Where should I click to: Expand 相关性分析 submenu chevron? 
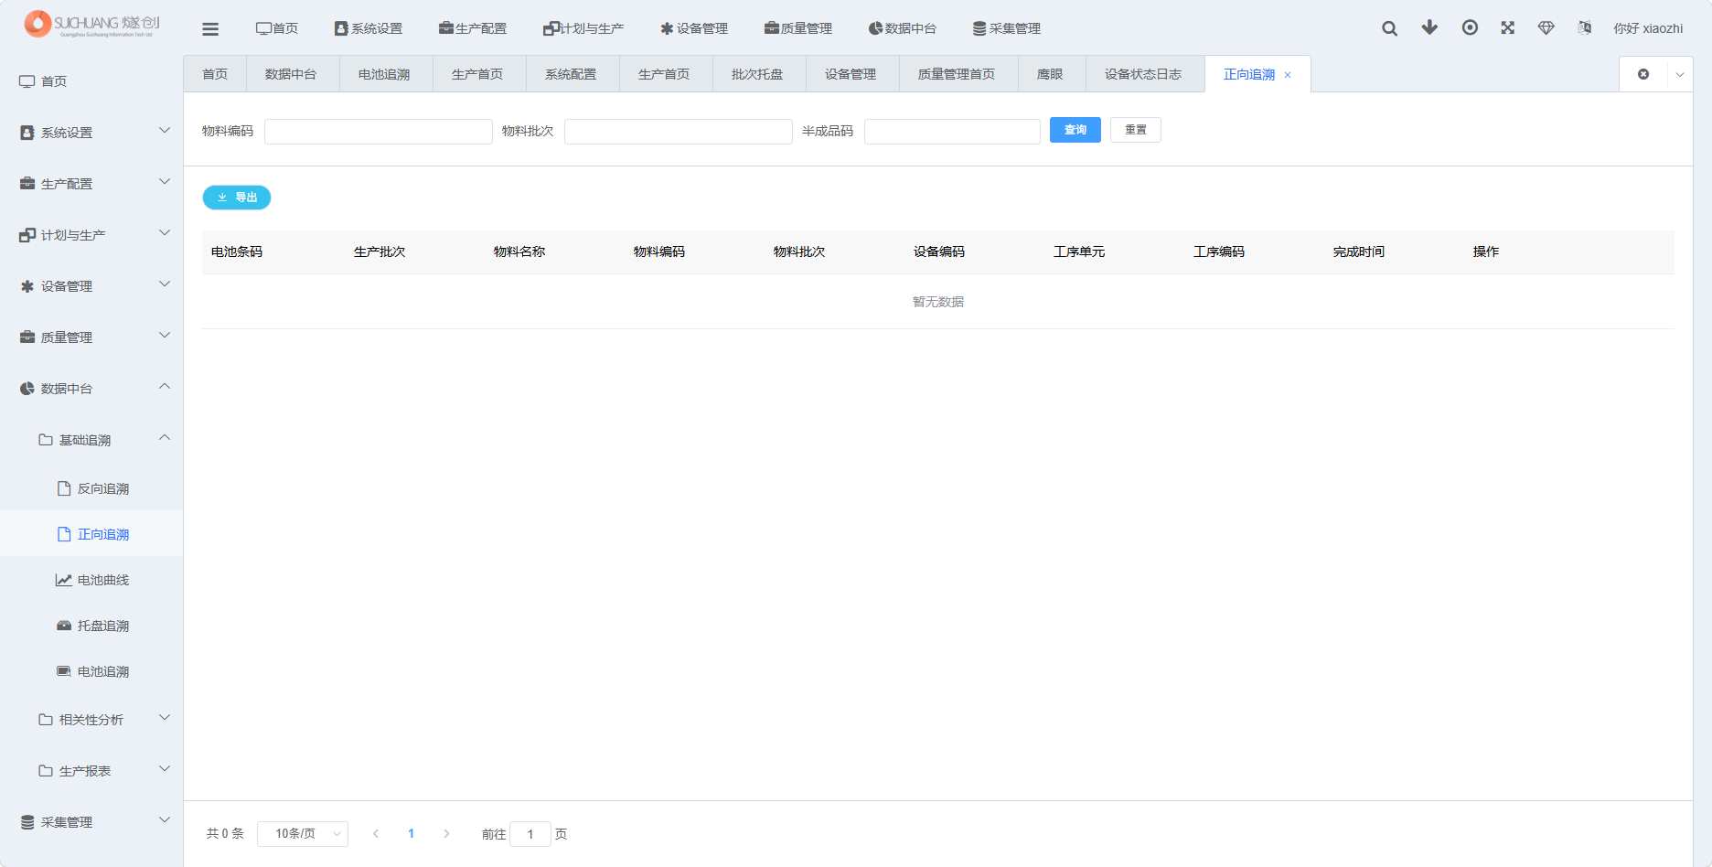tap(165, 718)
